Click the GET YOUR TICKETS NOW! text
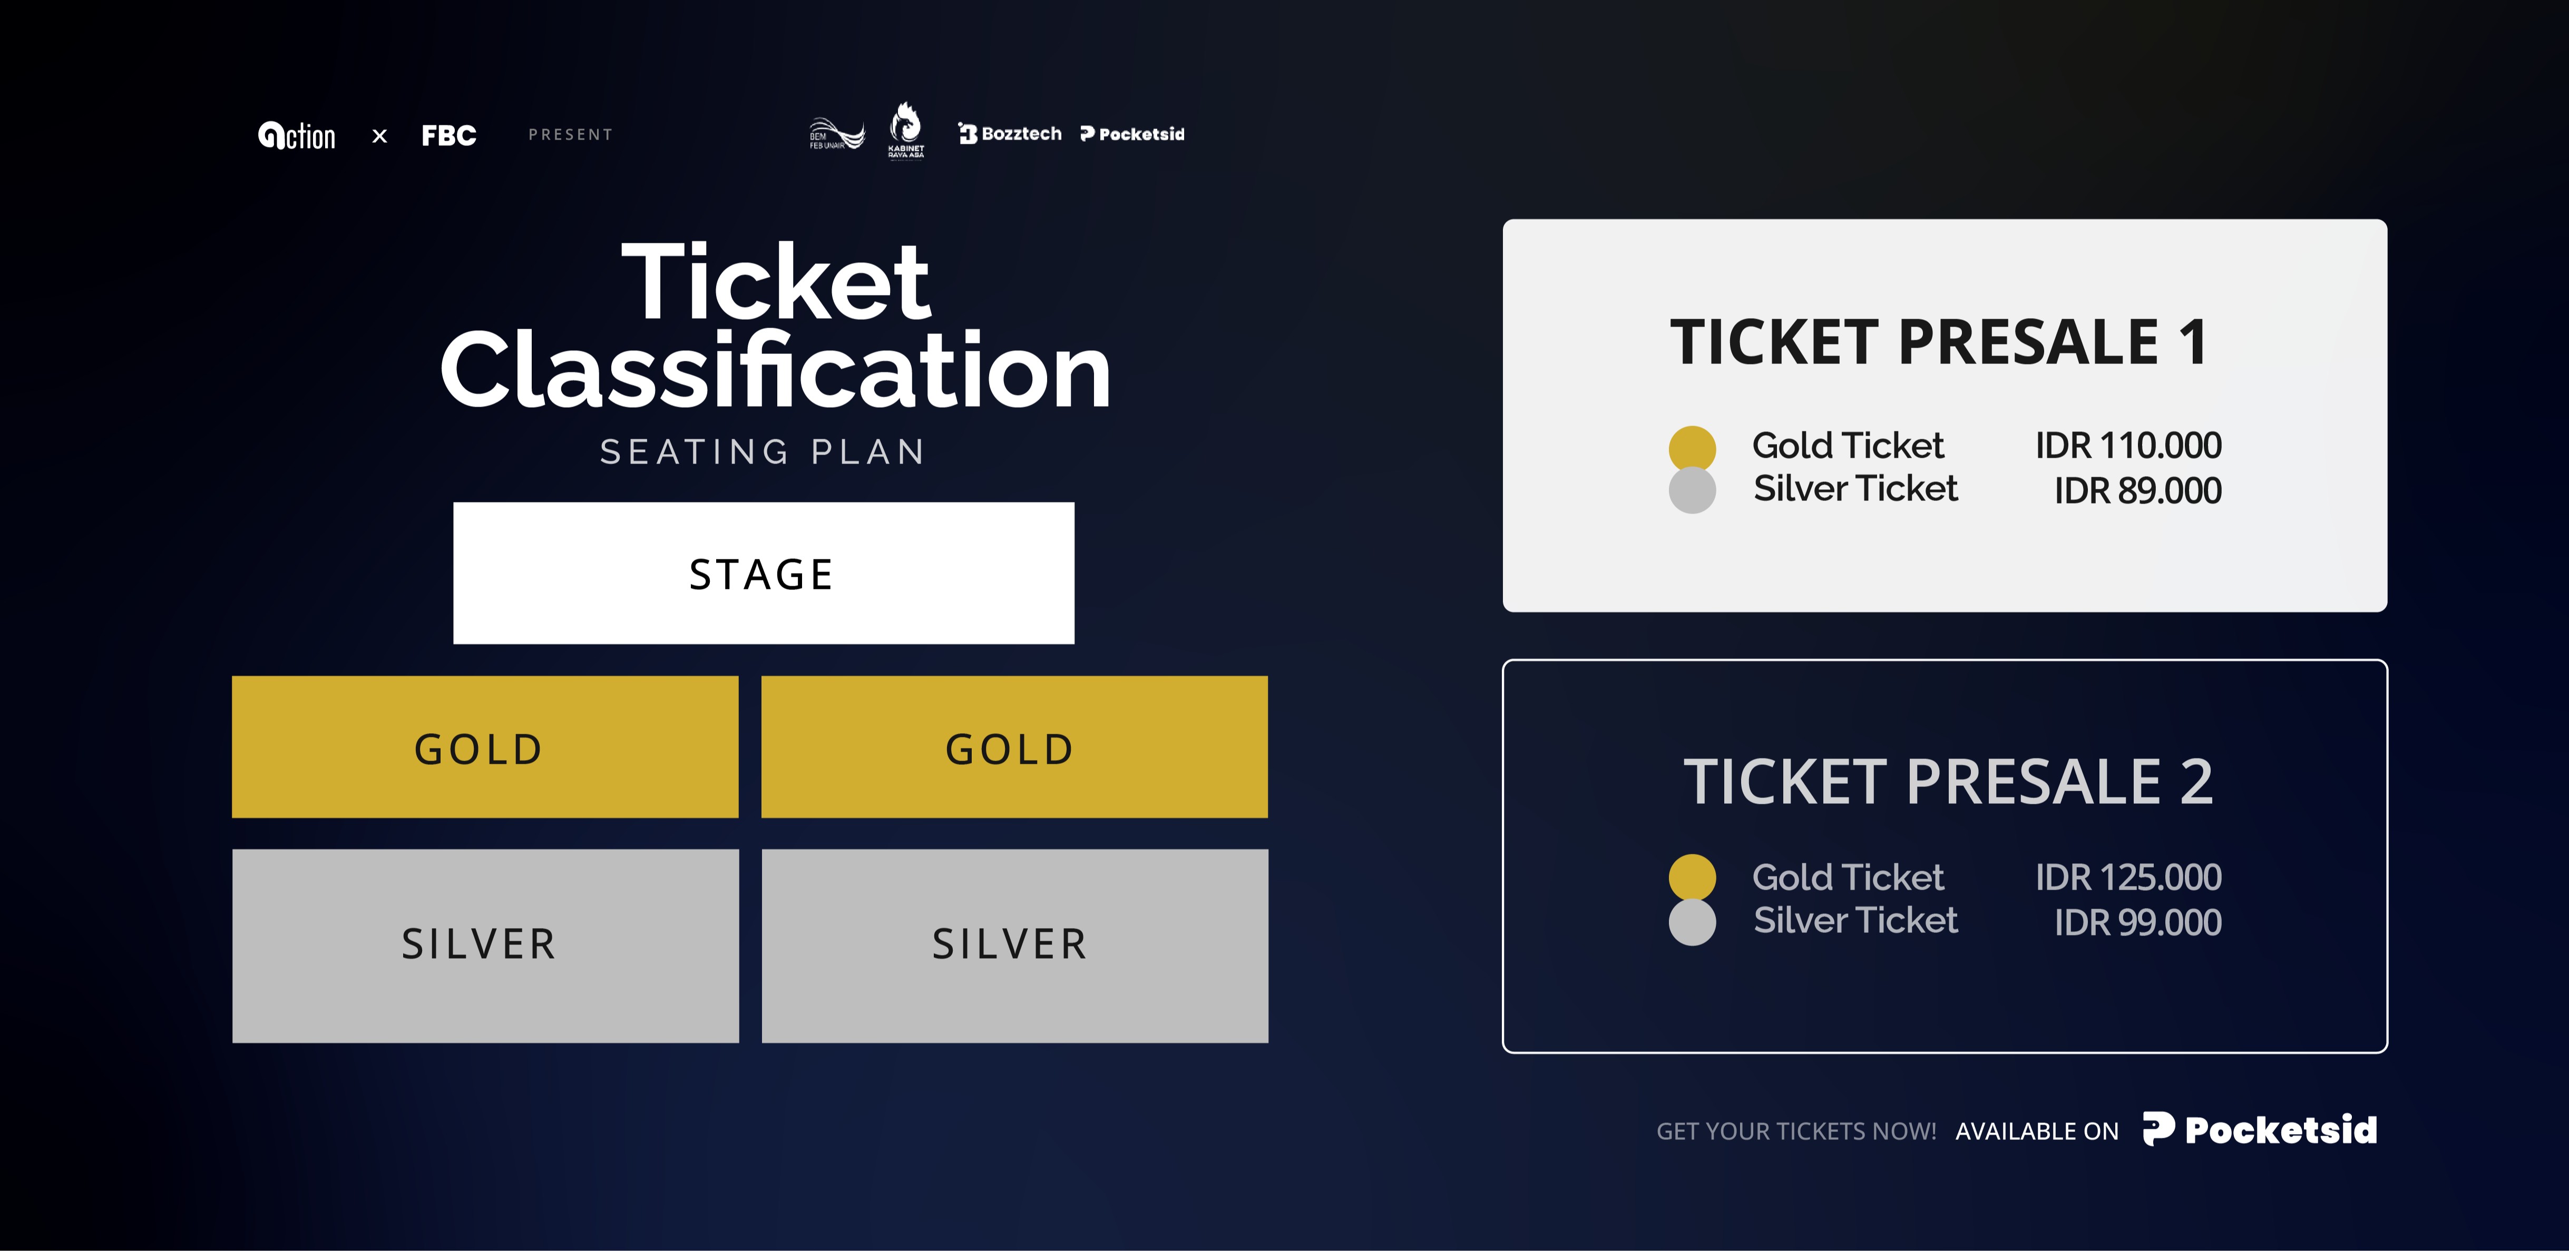 point(1795,1131)
